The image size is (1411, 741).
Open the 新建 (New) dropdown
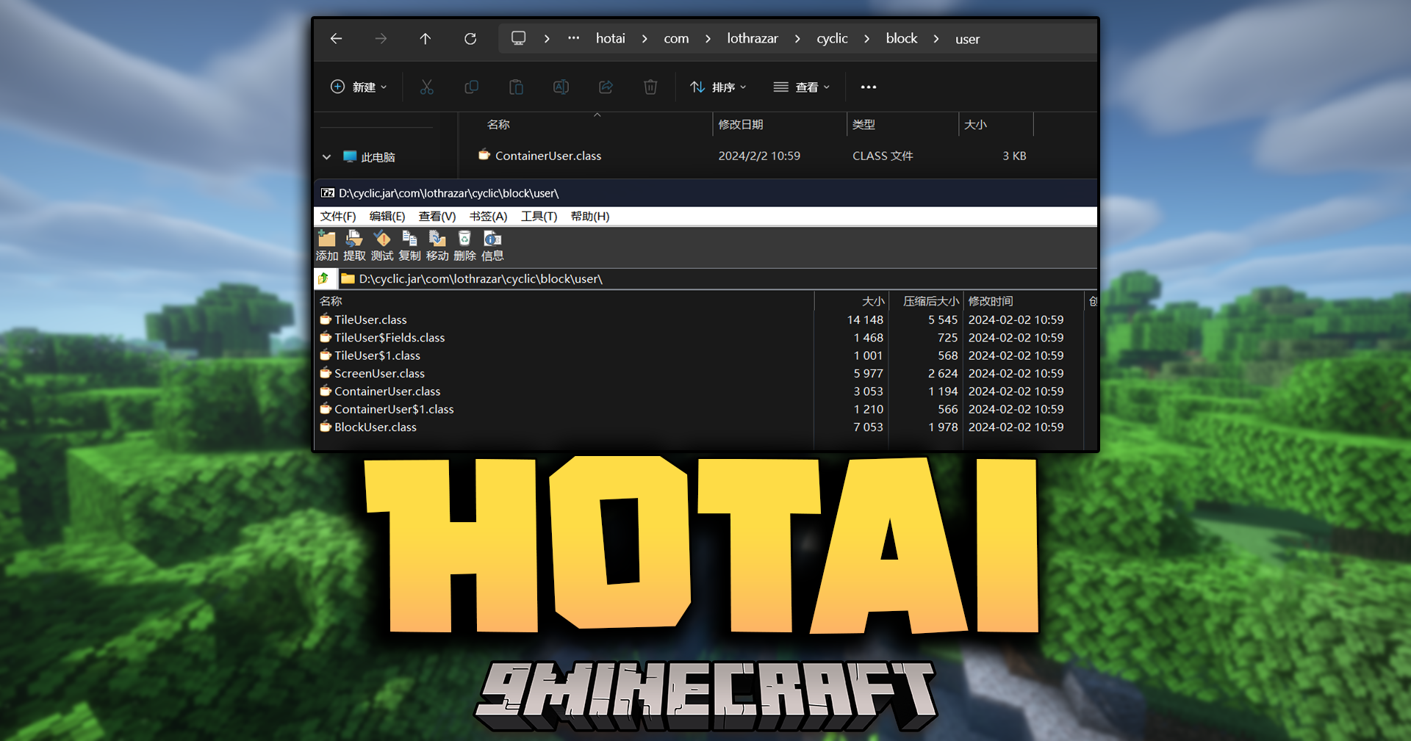359,87
